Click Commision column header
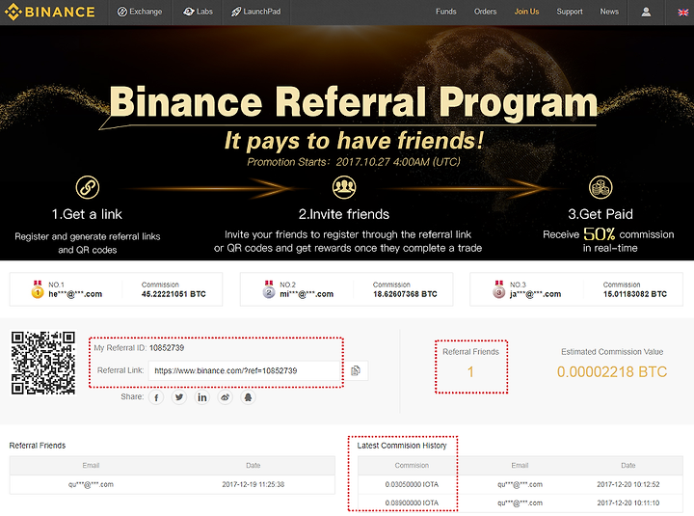 412,466
